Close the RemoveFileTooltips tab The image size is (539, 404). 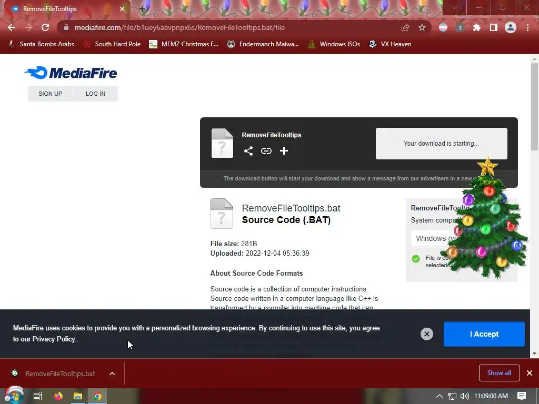(x=122, y=9)
